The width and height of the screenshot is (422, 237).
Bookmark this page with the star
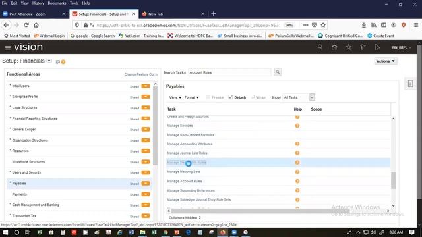[323, 25]
